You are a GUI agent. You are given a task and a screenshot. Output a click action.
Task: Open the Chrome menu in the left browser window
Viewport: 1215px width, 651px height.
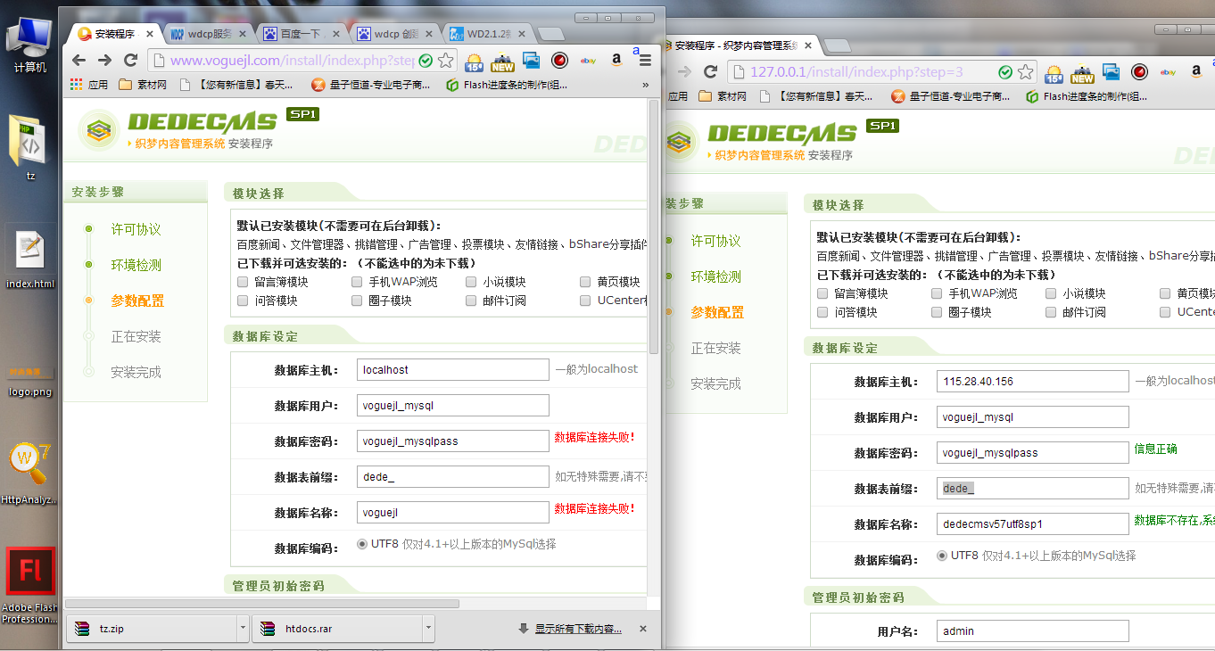tap(645, 61)
